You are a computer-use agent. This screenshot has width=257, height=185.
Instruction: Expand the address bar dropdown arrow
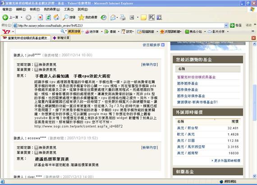pyautogui.click(x=226, y=25)
